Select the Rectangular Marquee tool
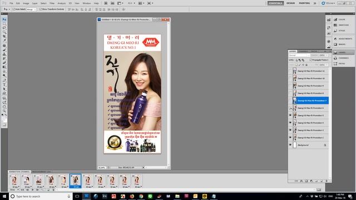Image resolution: width=356 pixels, height=200 pixels. (x=4, y=24)
